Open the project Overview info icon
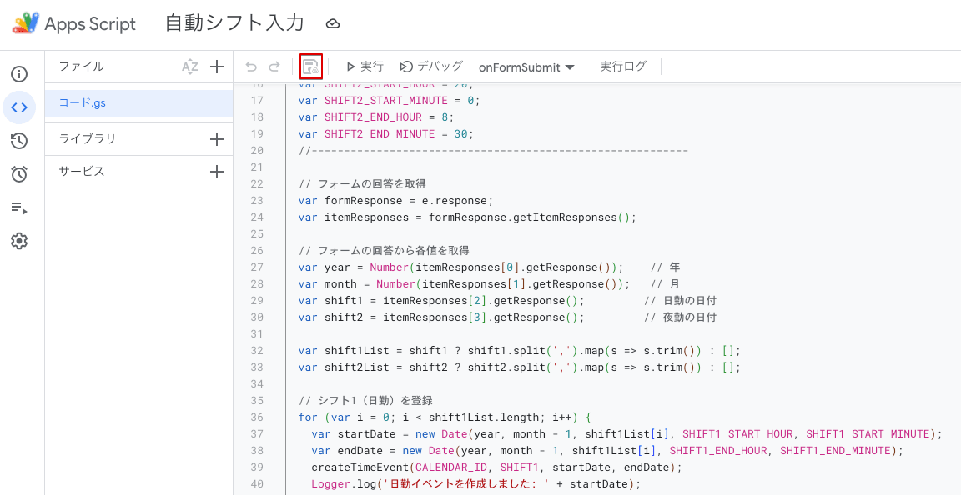The image size is (961, 495). tap(19, 75)
